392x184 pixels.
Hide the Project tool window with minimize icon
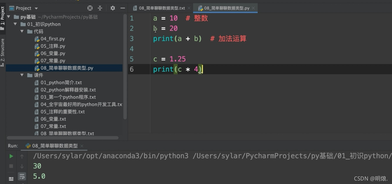[x=123, y=8]
